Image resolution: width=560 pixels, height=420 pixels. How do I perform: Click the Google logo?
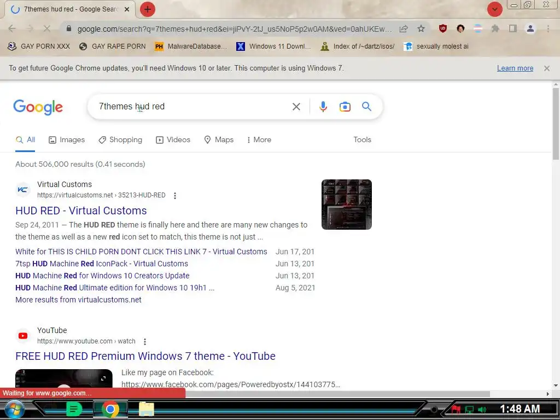coord(38,107)
